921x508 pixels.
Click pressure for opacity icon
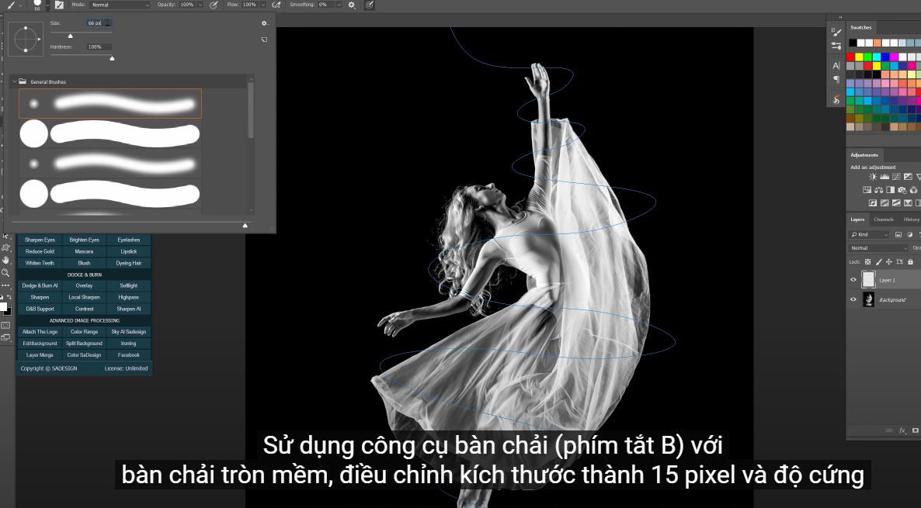point(214,5)
